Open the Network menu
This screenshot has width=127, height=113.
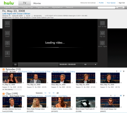pyautogui.click(x=70, y=7)
